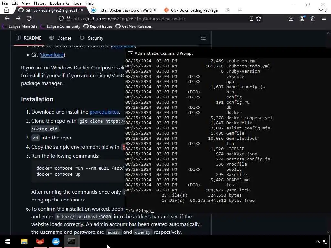Bookmark this page with the star
331x248 pixels.
[x=259, y=18]
